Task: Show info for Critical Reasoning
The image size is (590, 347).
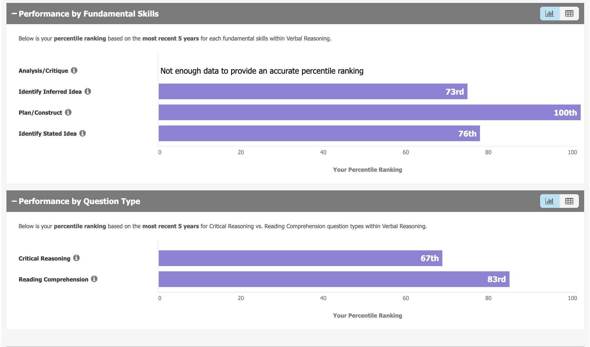Action: [x=76, y=258]
